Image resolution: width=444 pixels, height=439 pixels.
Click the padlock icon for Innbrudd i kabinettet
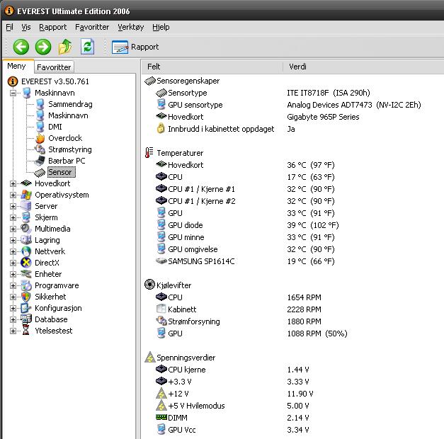coord(161,129)
